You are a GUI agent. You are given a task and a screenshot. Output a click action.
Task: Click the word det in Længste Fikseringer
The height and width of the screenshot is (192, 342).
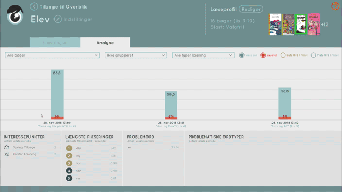tap(79, 148)
